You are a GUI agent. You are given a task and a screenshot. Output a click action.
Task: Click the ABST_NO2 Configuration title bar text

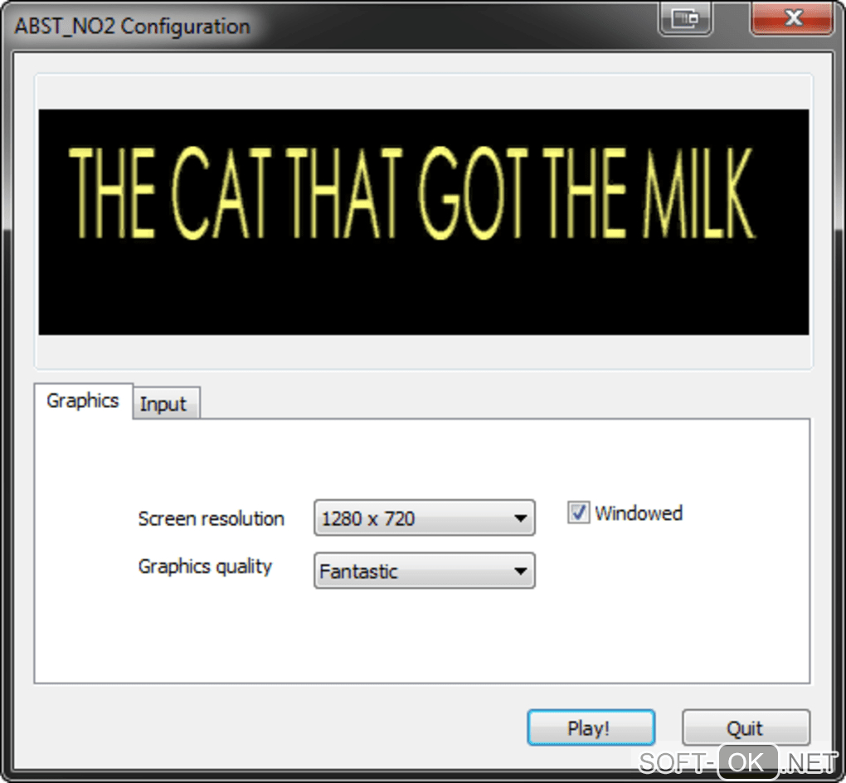pyautogui.click(x=133, y=26)
